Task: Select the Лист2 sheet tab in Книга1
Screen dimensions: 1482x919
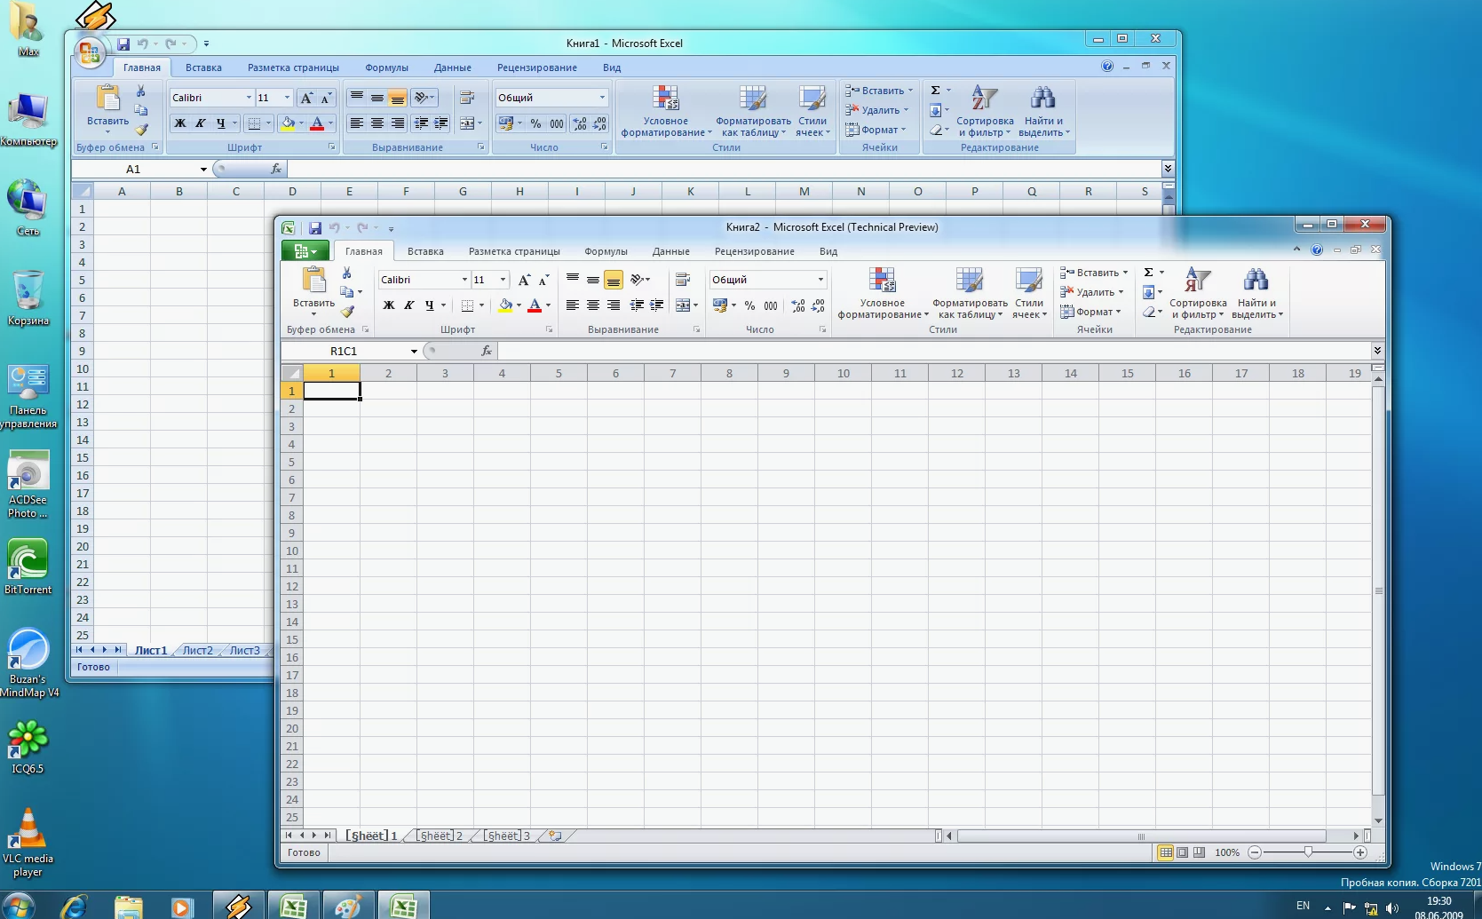Action: click(x=197, y=650)
